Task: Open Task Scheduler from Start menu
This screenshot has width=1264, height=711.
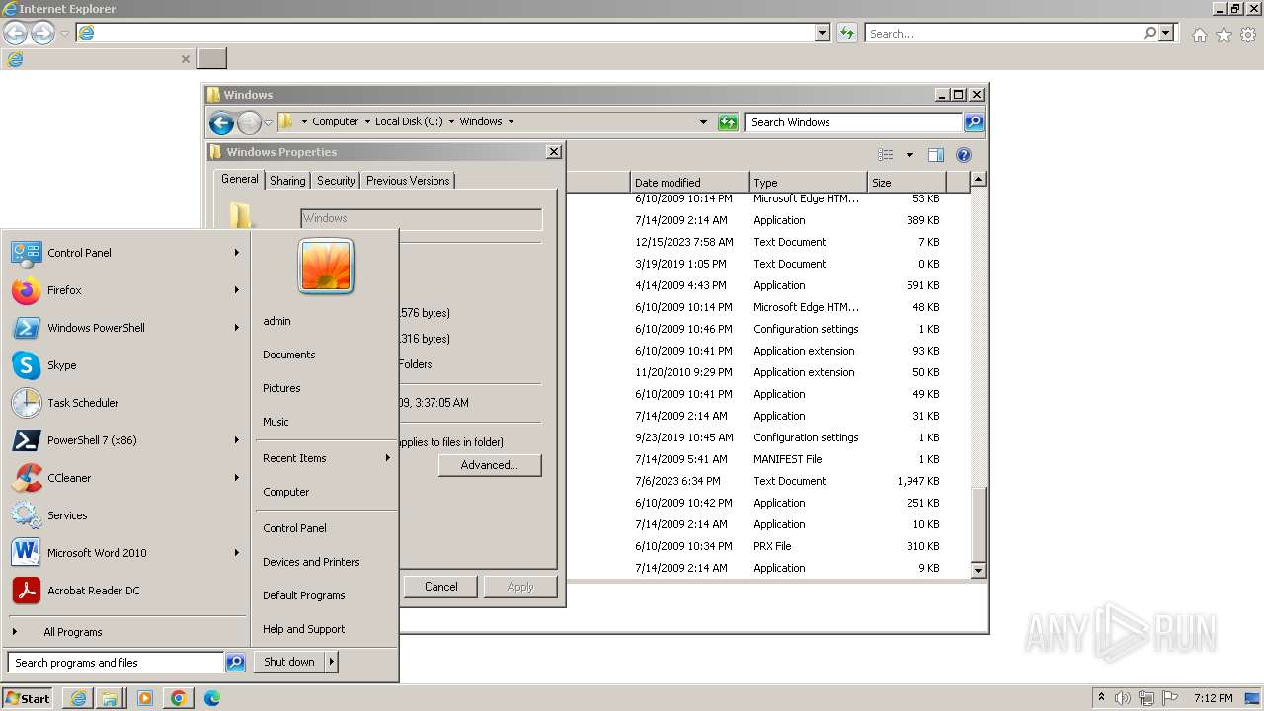Action: 125,403
